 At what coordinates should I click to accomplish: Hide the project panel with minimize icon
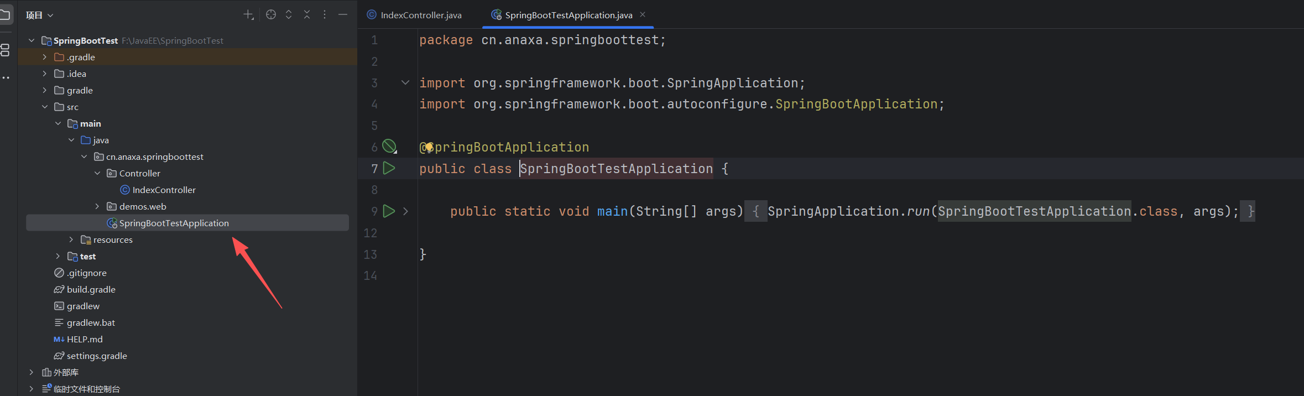click(343, 15)
